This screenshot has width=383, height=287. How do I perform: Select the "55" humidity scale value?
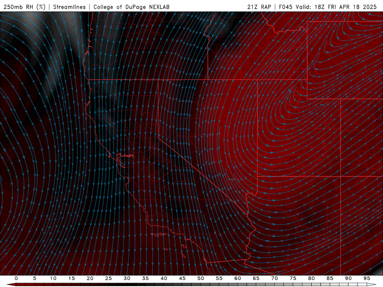(x=219, y=278)
